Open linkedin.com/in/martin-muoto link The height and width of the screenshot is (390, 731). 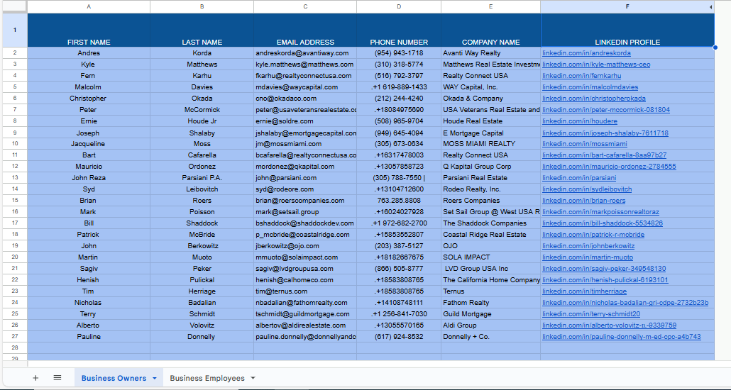(588, 257)
